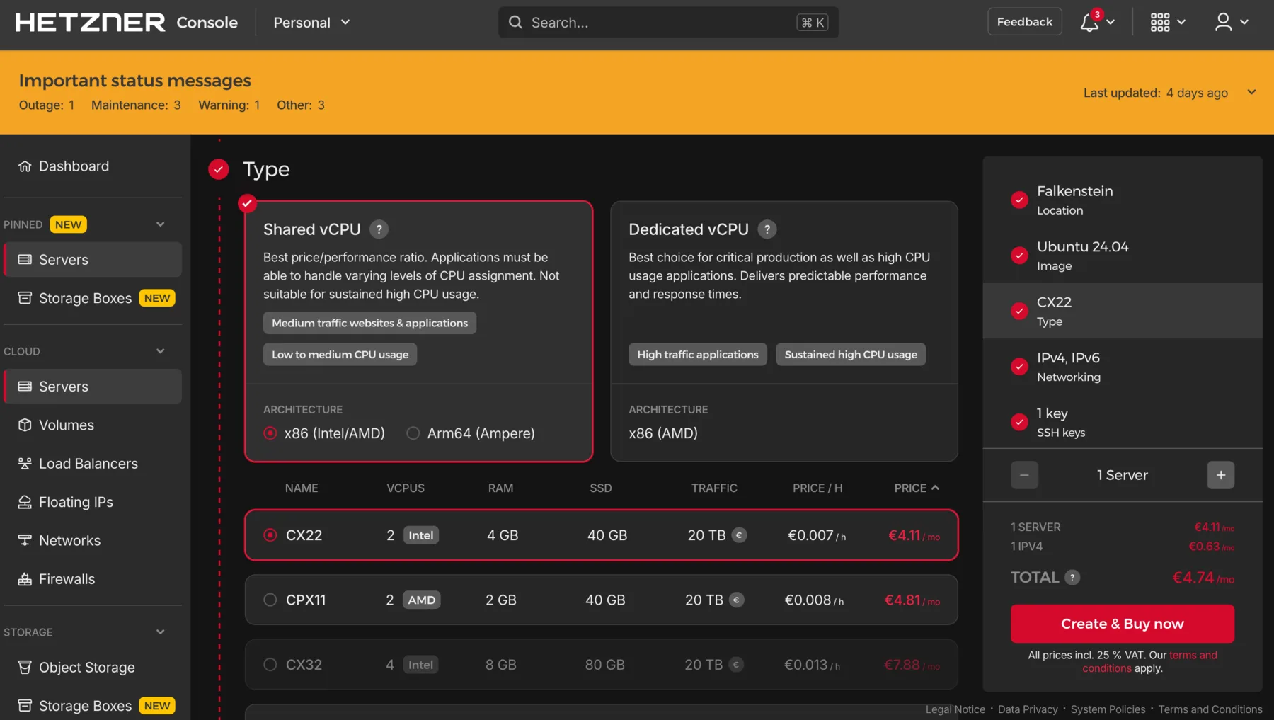Choose the CX32 server type
The width and height of the screenshot is (1274, 720).
270,665
